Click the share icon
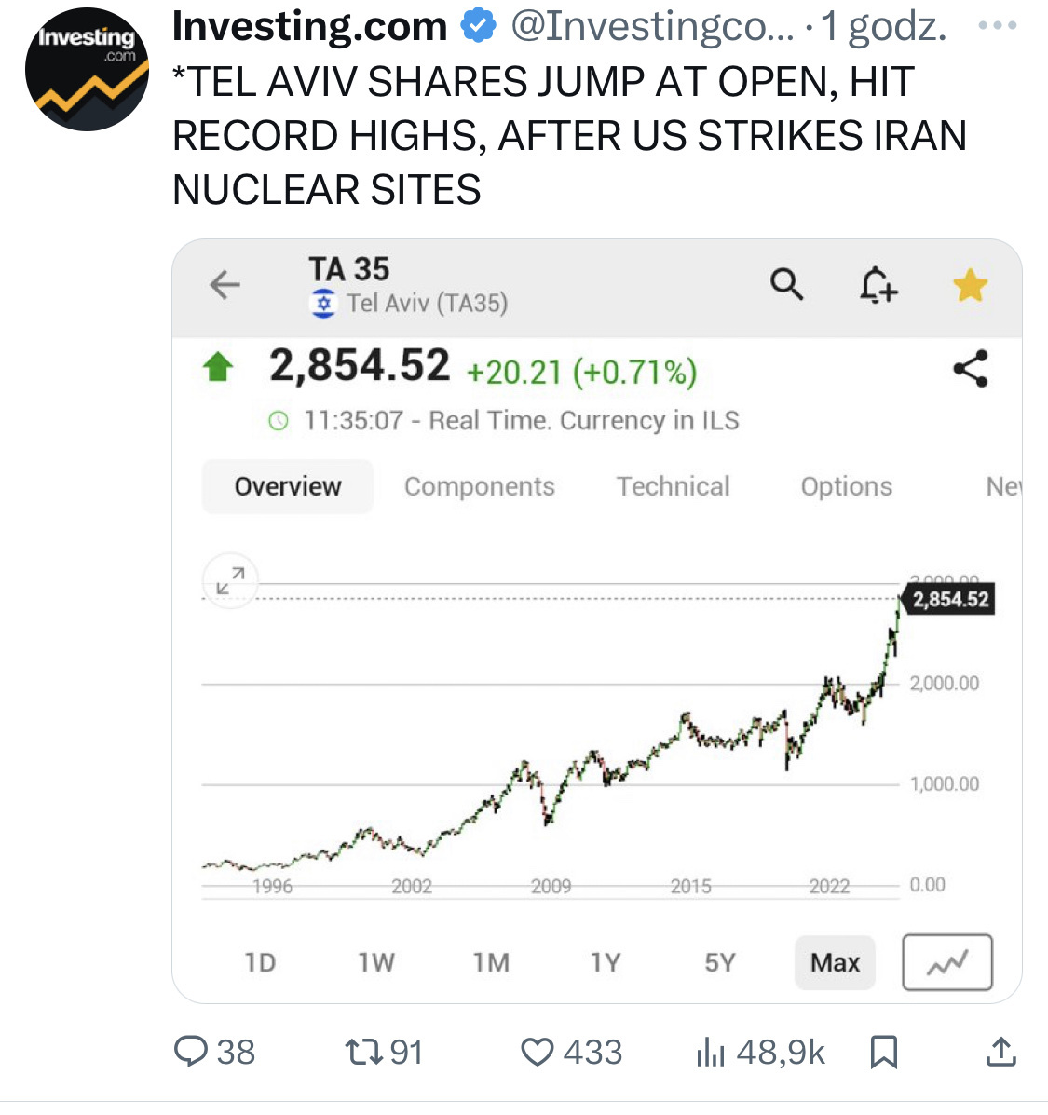1048x1115 pixels. [970, 369]
